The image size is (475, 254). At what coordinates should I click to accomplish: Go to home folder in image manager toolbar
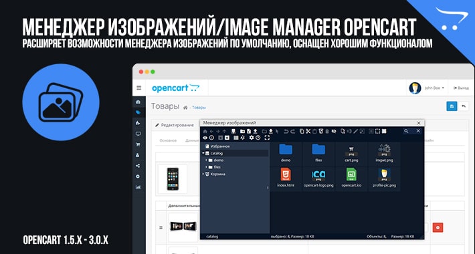click(205, 131)
